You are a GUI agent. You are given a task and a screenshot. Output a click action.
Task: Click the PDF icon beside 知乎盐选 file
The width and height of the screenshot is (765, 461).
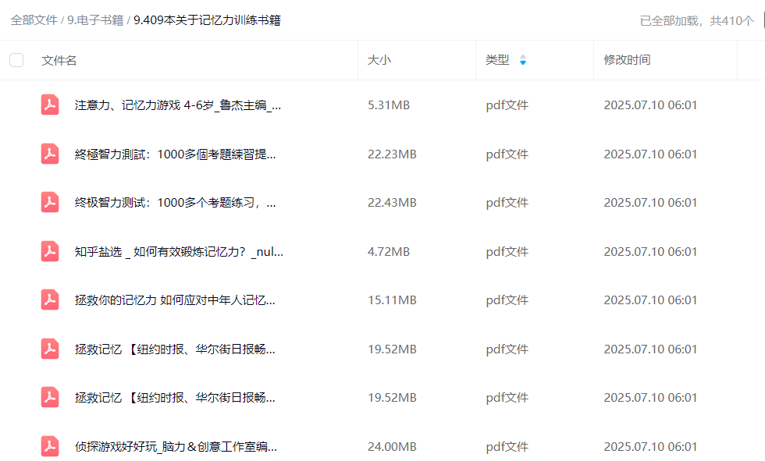pyautogui.click(x=50, y=251)
